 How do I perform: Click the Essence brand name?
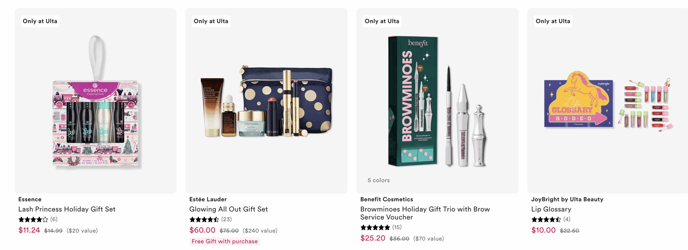click(30, 199)
